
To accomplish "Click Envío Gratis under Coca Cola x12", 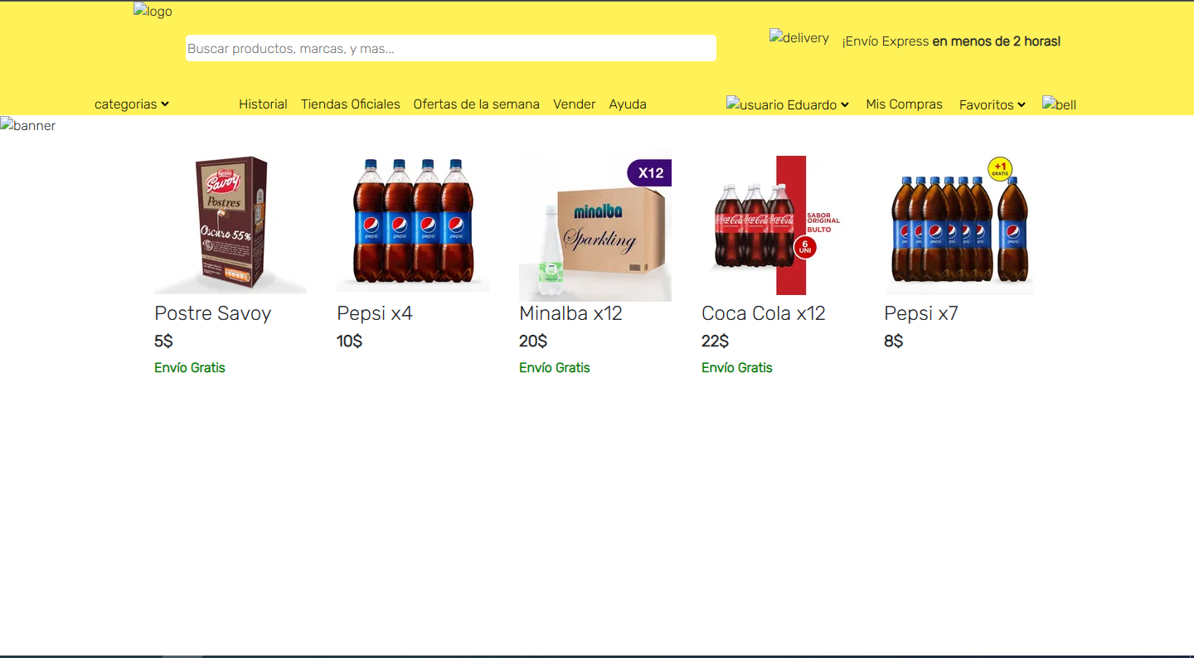I will 737,368.
